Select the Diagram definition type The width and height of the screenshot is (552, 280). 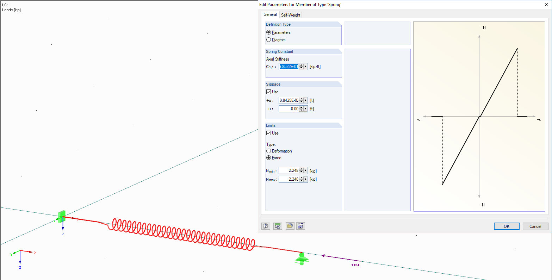pos(268,39)
